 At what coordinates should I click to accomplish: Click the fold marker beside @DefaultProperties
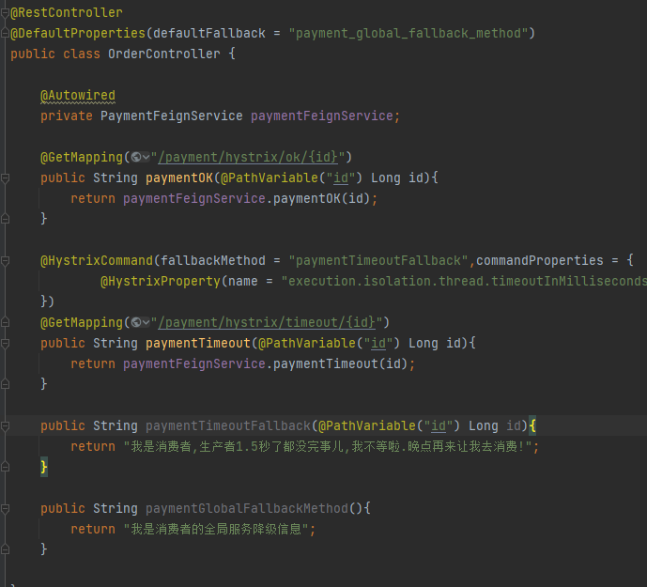tap(5, 32)
